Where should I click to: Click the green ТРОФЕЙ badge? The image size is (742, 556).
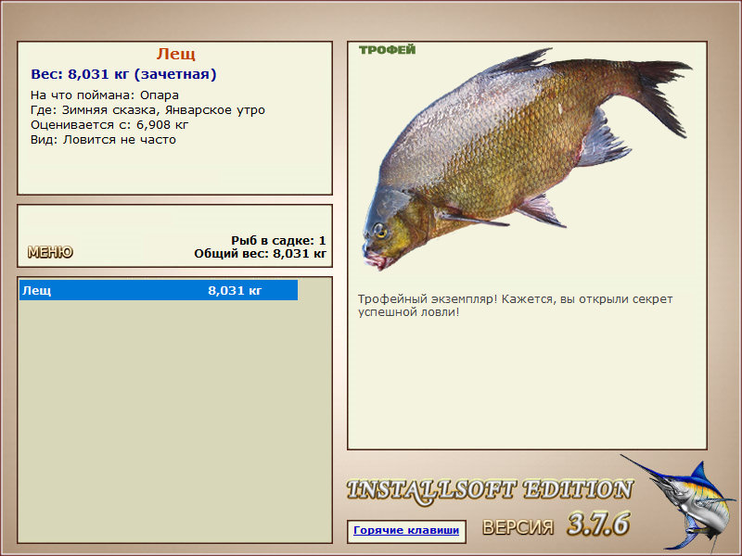(x=387, y=50)
